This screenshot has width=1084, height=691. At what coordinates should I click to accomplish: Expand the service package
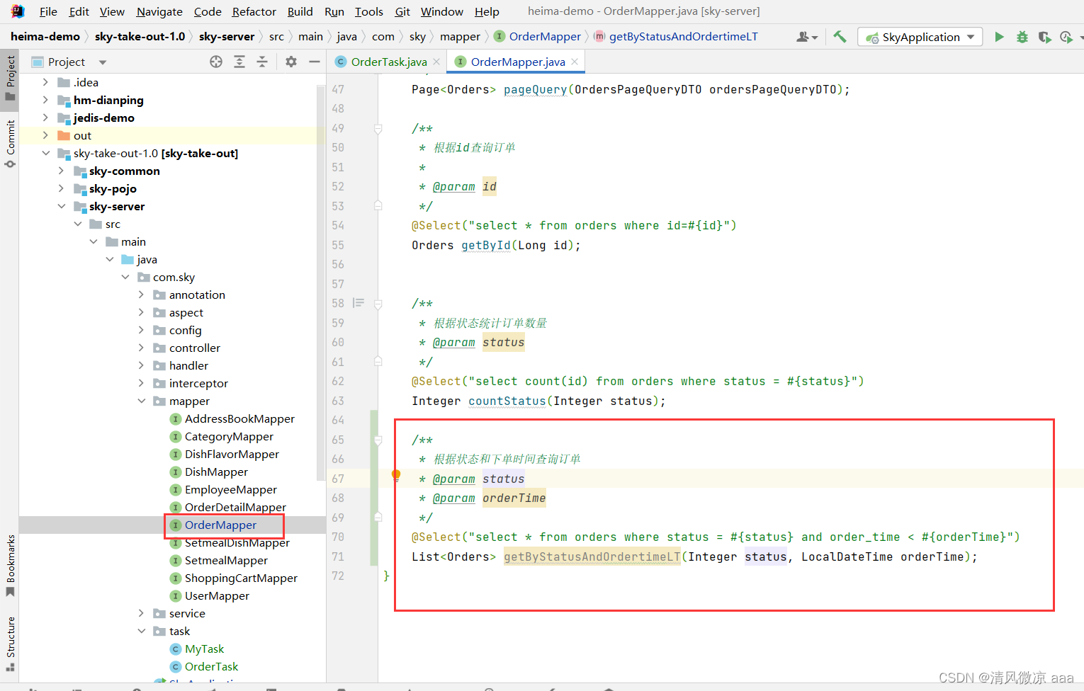point(141,613)
